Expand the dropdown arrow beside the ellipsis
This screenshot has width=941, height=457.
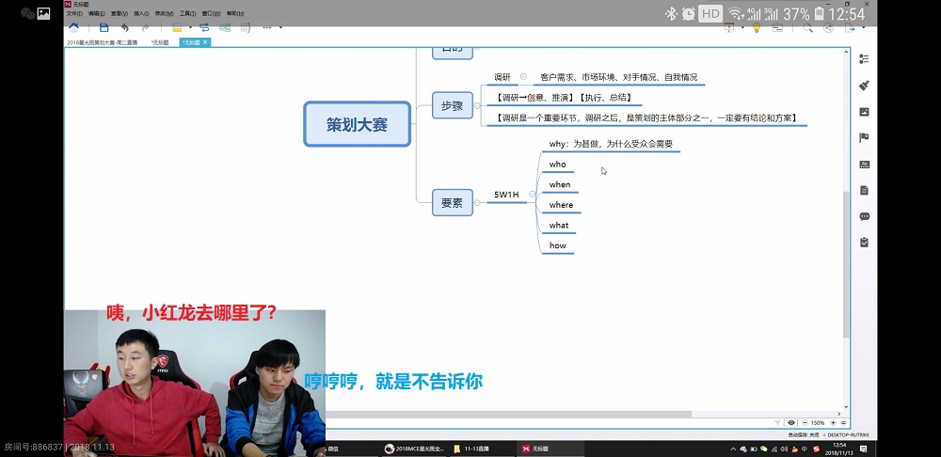pos(280,27)
